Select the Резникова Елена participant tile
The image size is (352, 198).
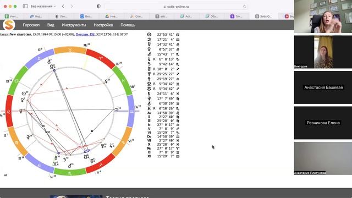tap(323, 123)
